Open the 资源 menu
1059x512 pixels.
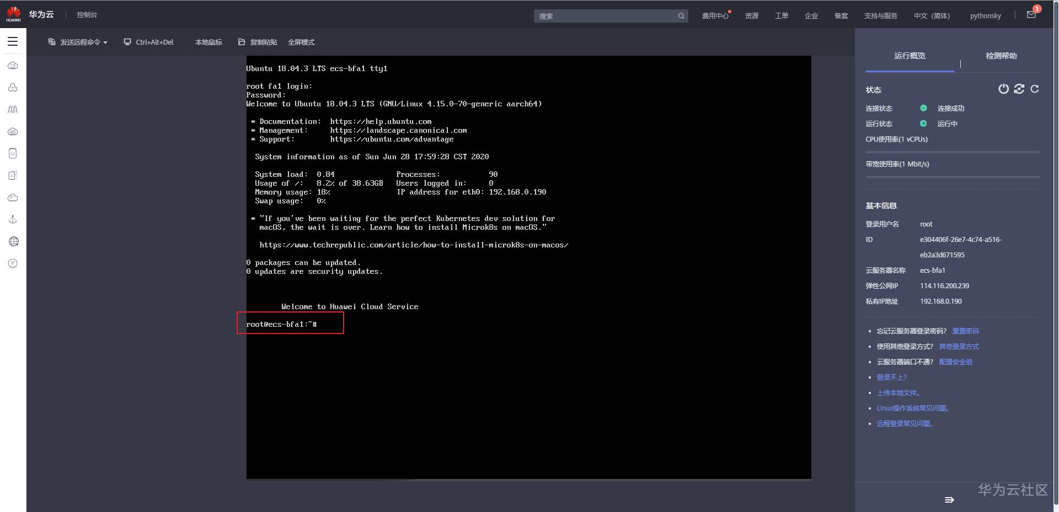pos(752,16)
